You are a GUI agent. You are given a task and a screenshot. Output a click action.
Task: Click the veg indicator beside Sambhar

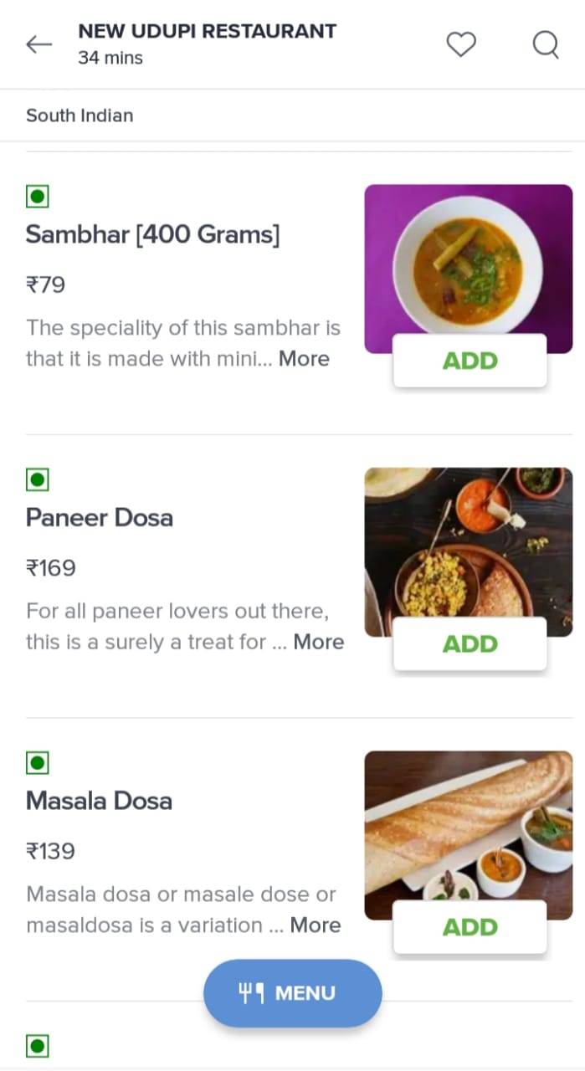click(x=37, y=196)
